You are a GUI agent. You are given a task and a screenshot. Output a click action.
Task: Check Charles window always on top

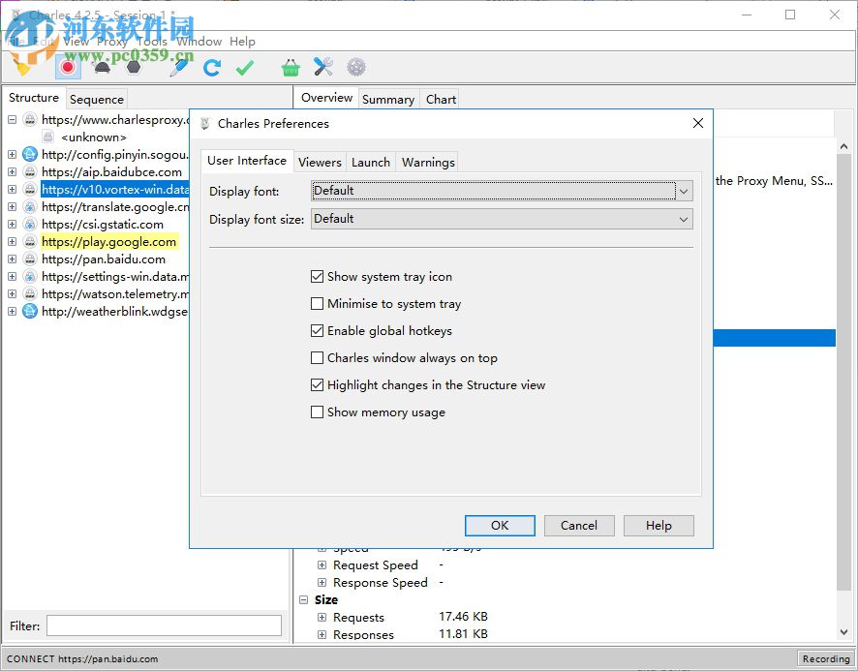pyautogui.click(x=317, y=357)
